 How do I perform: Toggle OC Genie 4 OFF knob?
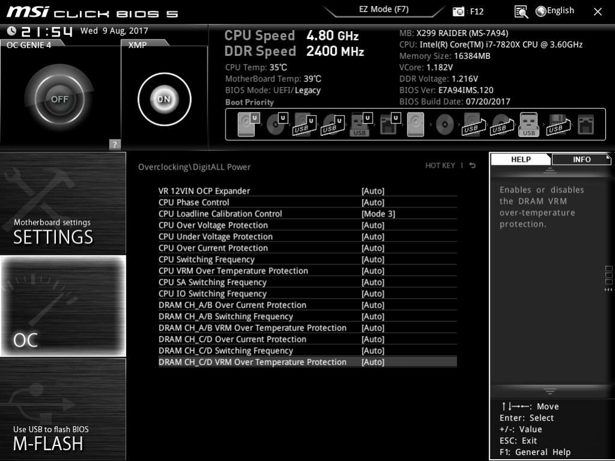[60, 99]
